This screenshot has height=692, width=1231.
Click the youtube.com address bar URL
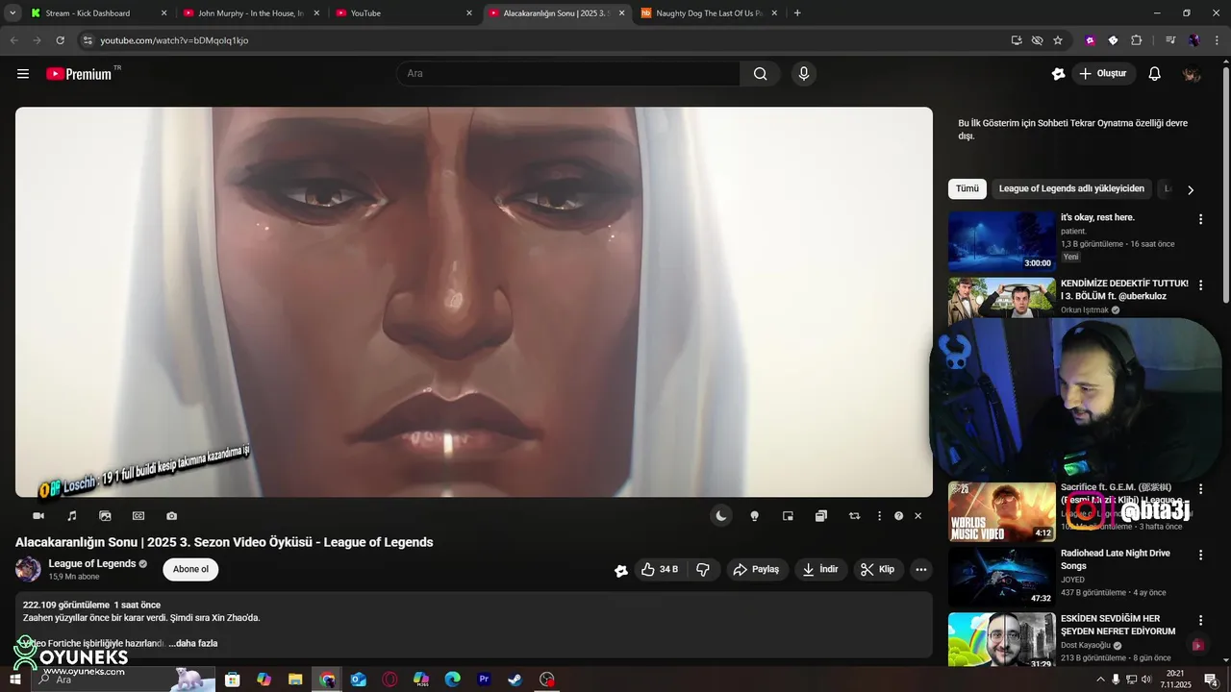tap(174, 40)
